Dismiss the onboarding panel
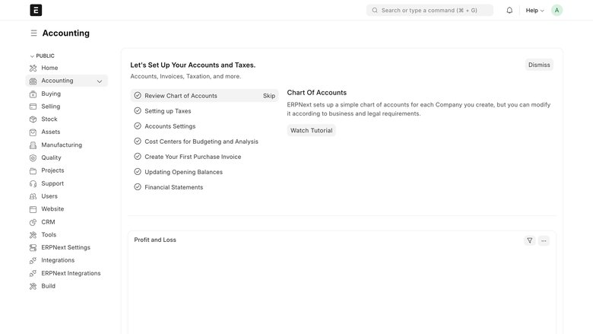 pyautogui.click(x=539, y=65)
